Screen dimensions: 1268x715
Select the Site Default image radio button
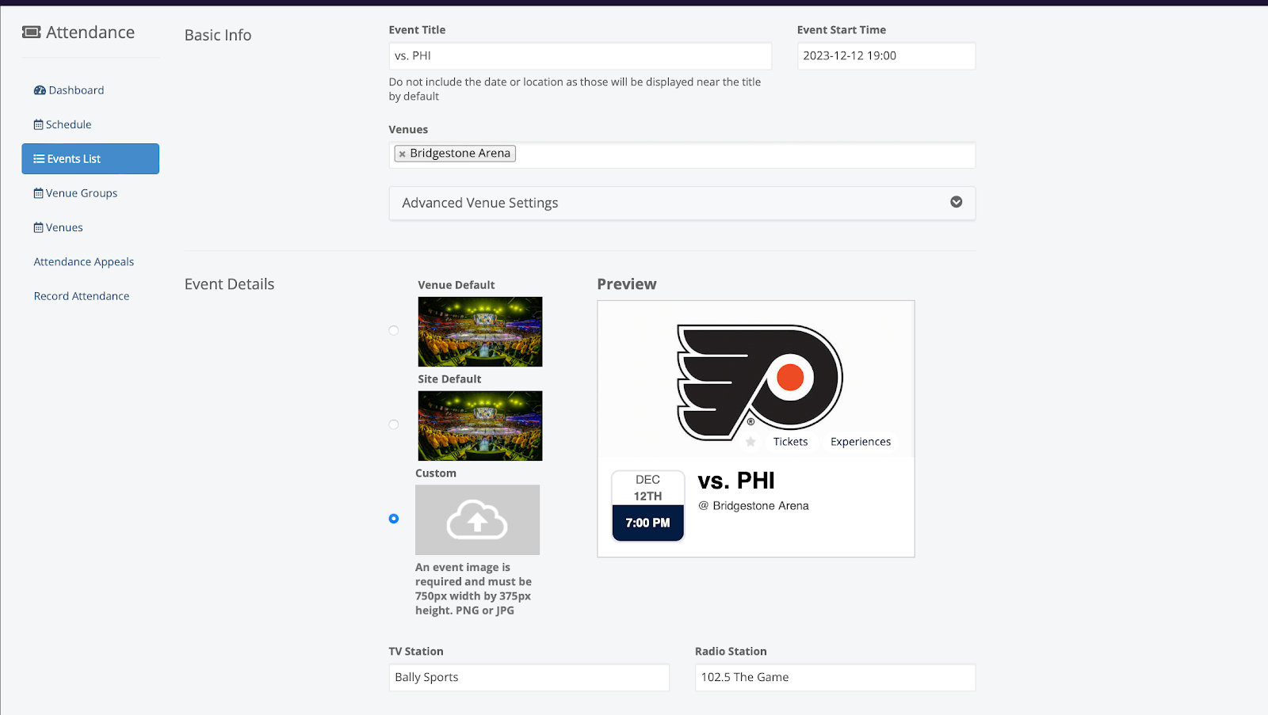click(394, 424)
